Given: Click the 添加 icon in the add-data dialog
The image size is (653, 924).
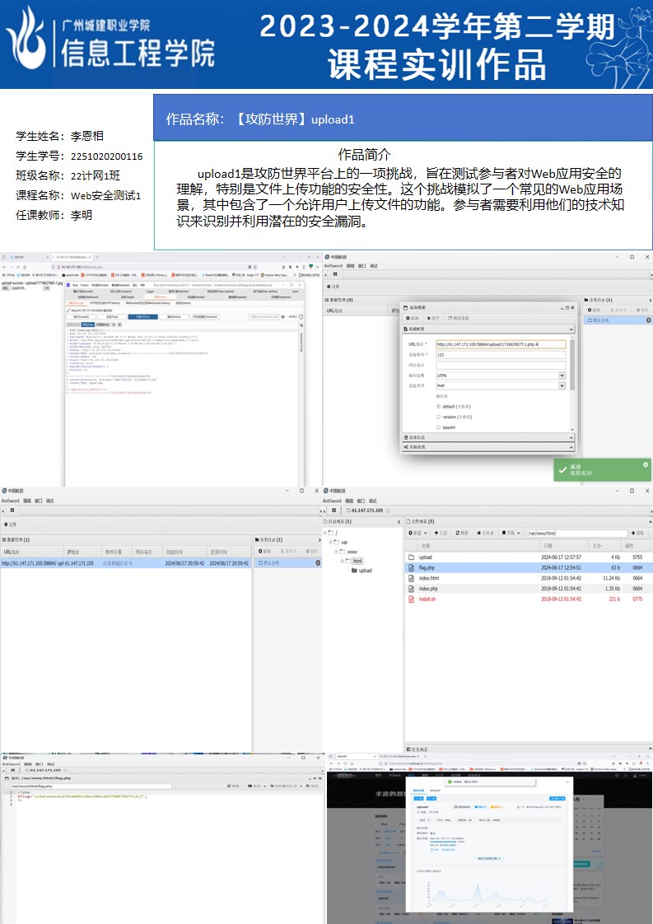Looking at the screenshot, I should pos(411,317).
